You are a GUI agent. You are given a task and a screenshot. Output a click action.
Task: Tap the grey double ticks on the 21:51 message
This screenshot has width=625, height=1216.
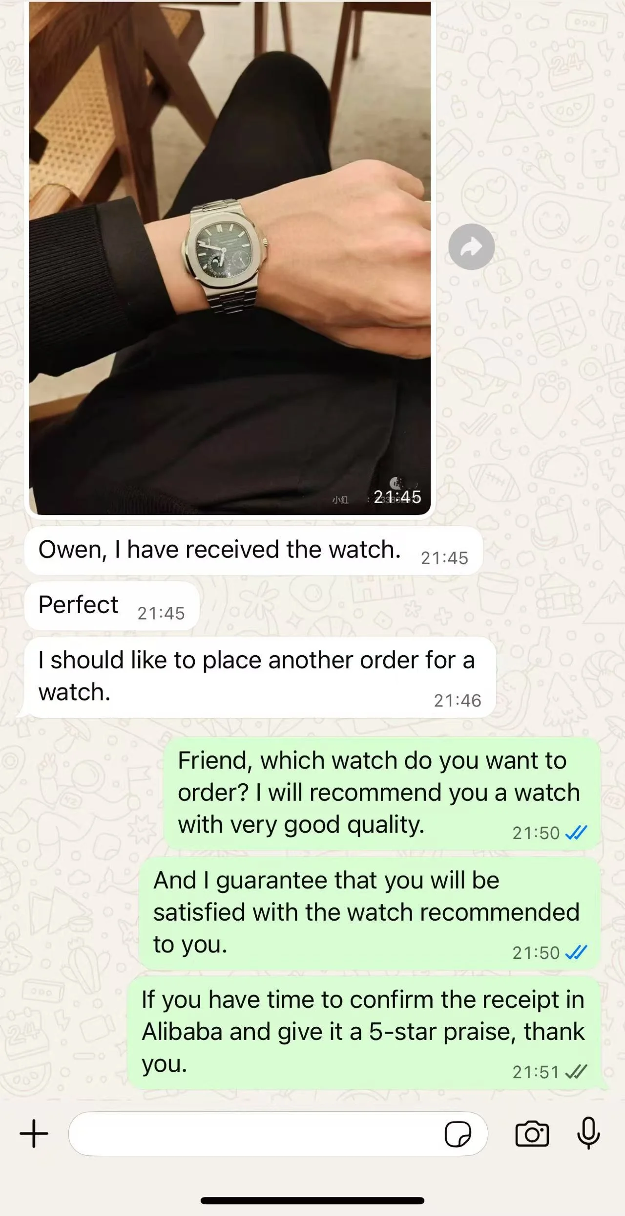(576, 1072)
